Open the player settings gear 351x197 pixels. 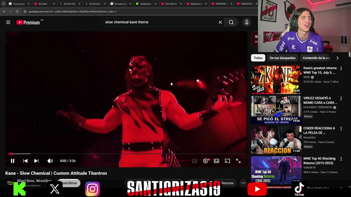click(x=205, y=161)
